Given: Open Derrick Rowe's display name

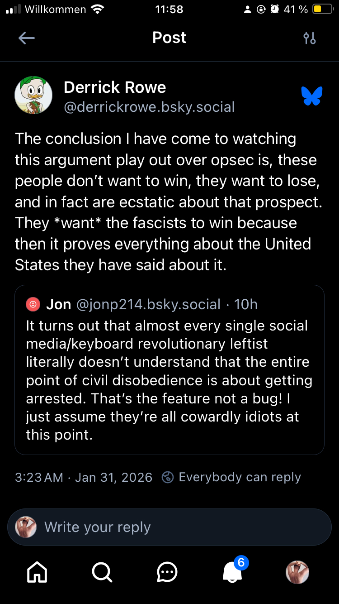Looking at the screenshot, I should click(115, 87).
